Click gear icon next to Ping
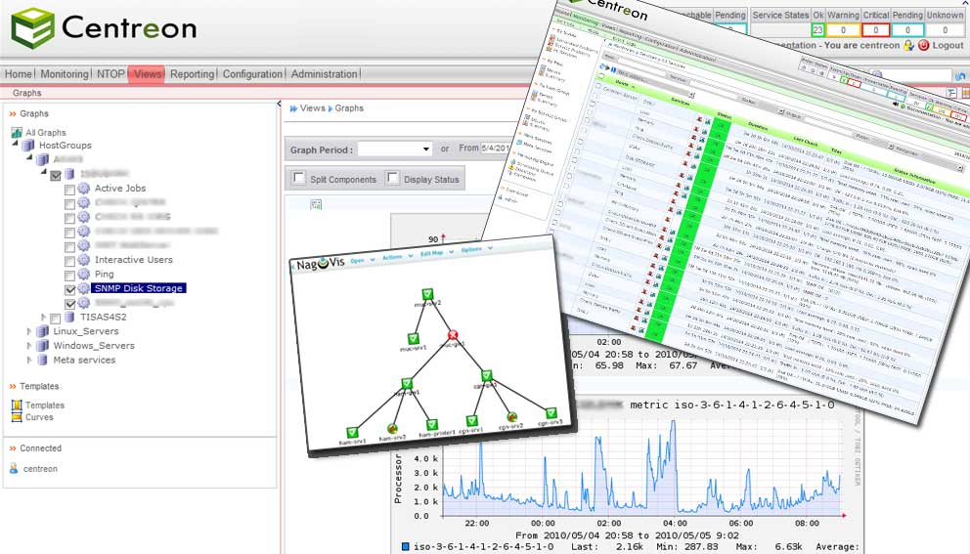The height and width of the screenshot is (554, 970). point(83,274)
